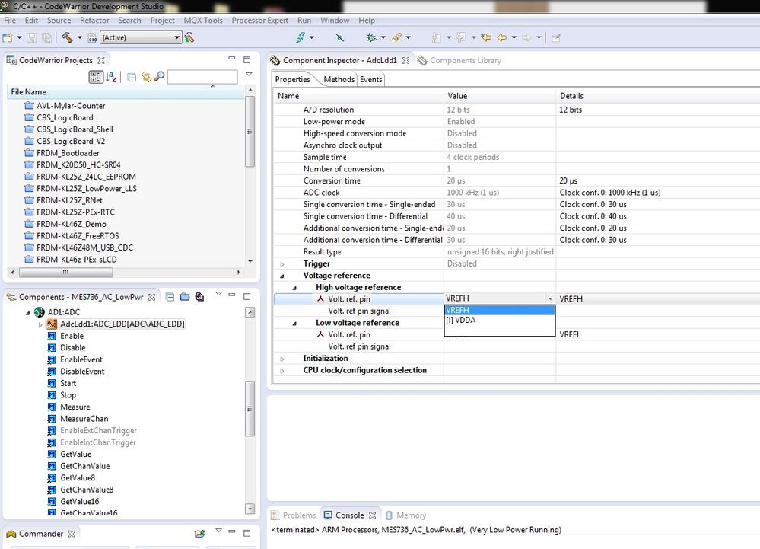
Task: Click the Projects panel filter text field
Action: (202, 77)
